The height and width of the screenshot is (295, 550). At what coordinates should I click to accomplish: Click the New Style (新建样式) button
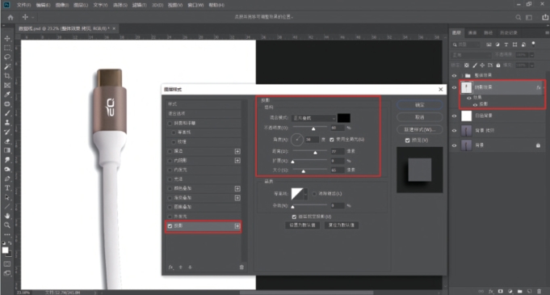419,129
